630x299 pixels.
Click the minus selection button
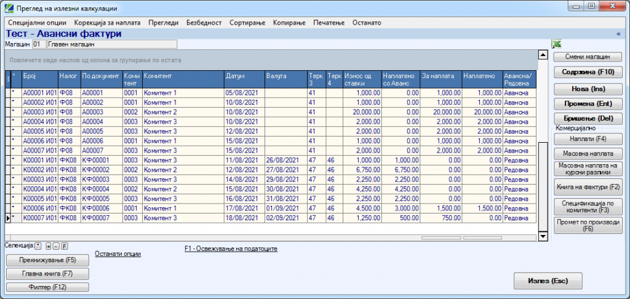click(x=55, y=245)
